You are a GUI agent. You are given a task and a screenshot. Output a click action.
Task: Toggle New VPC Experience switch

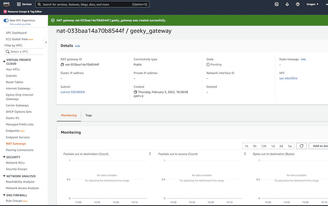click(x=6, y=20)
